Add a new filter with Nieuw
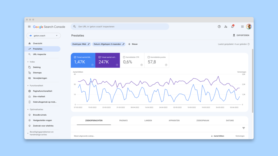 point(133,44)
